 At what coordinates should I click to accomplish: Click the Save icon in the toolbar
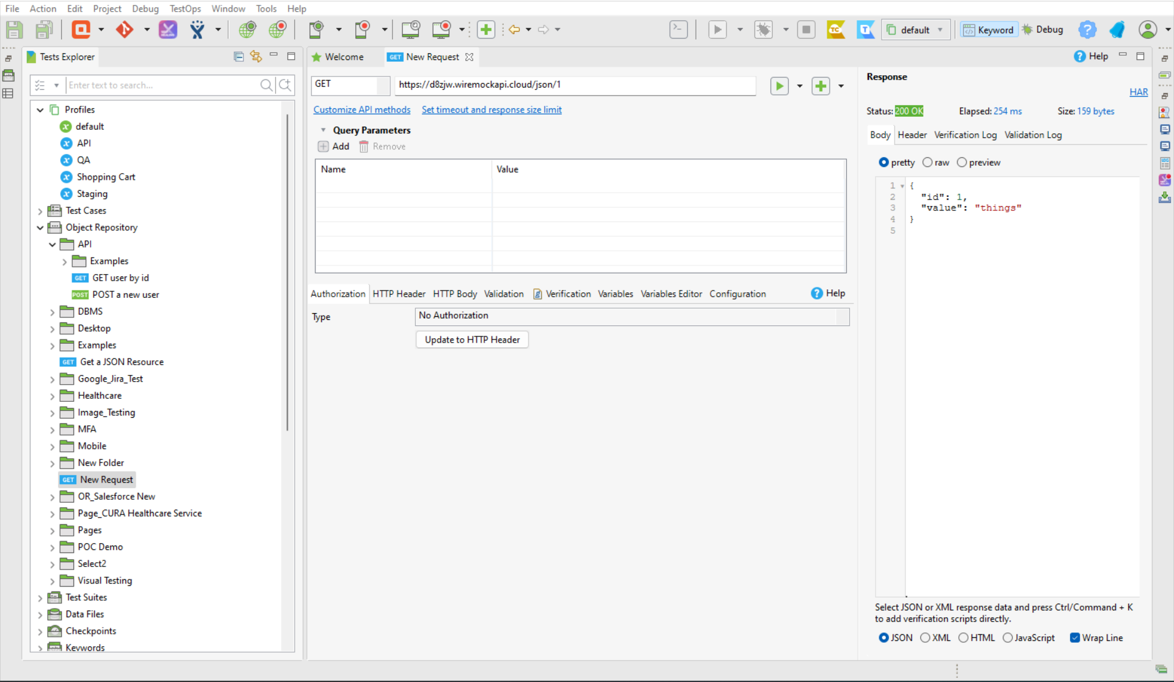point(14,29)
